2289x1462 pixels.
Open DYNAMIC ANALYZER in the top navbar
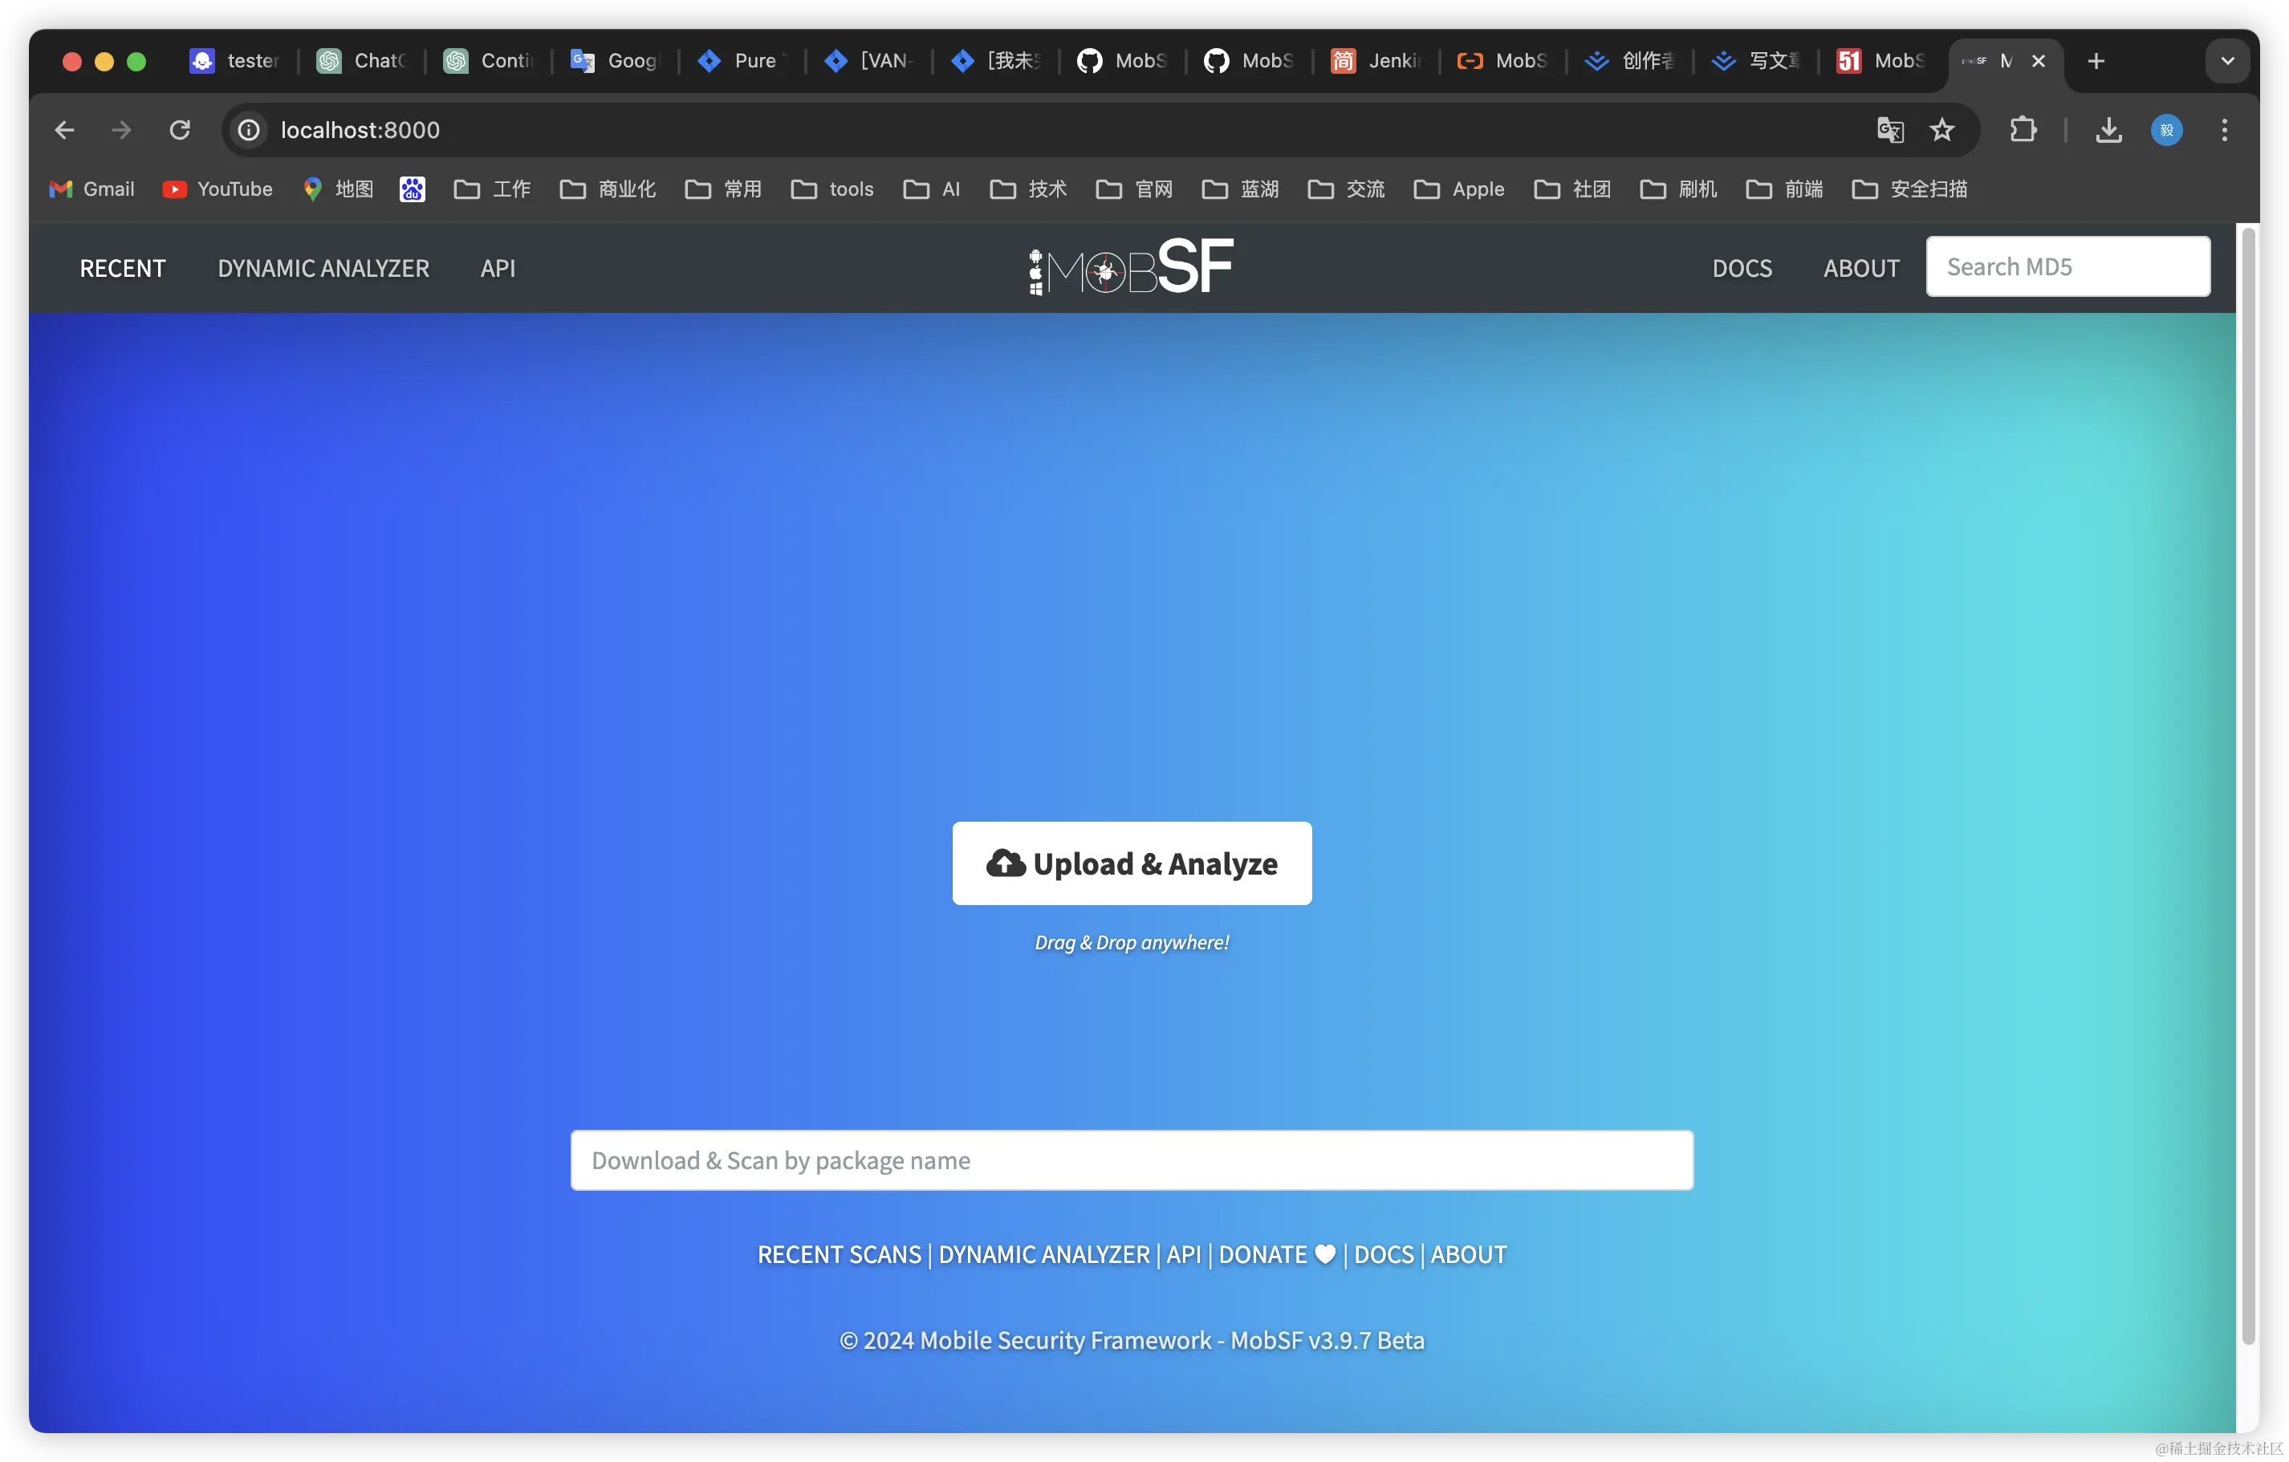pos(323,268)
